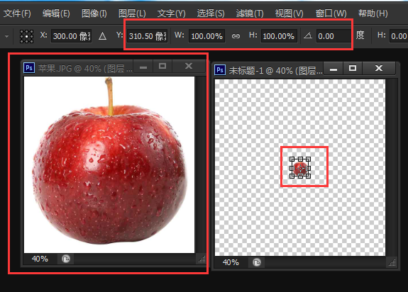The image size is (408, 292).
Task: Click status icon in 未标题-1 window bottom bar
Action: pyautogui.click(x=257, y=262)
